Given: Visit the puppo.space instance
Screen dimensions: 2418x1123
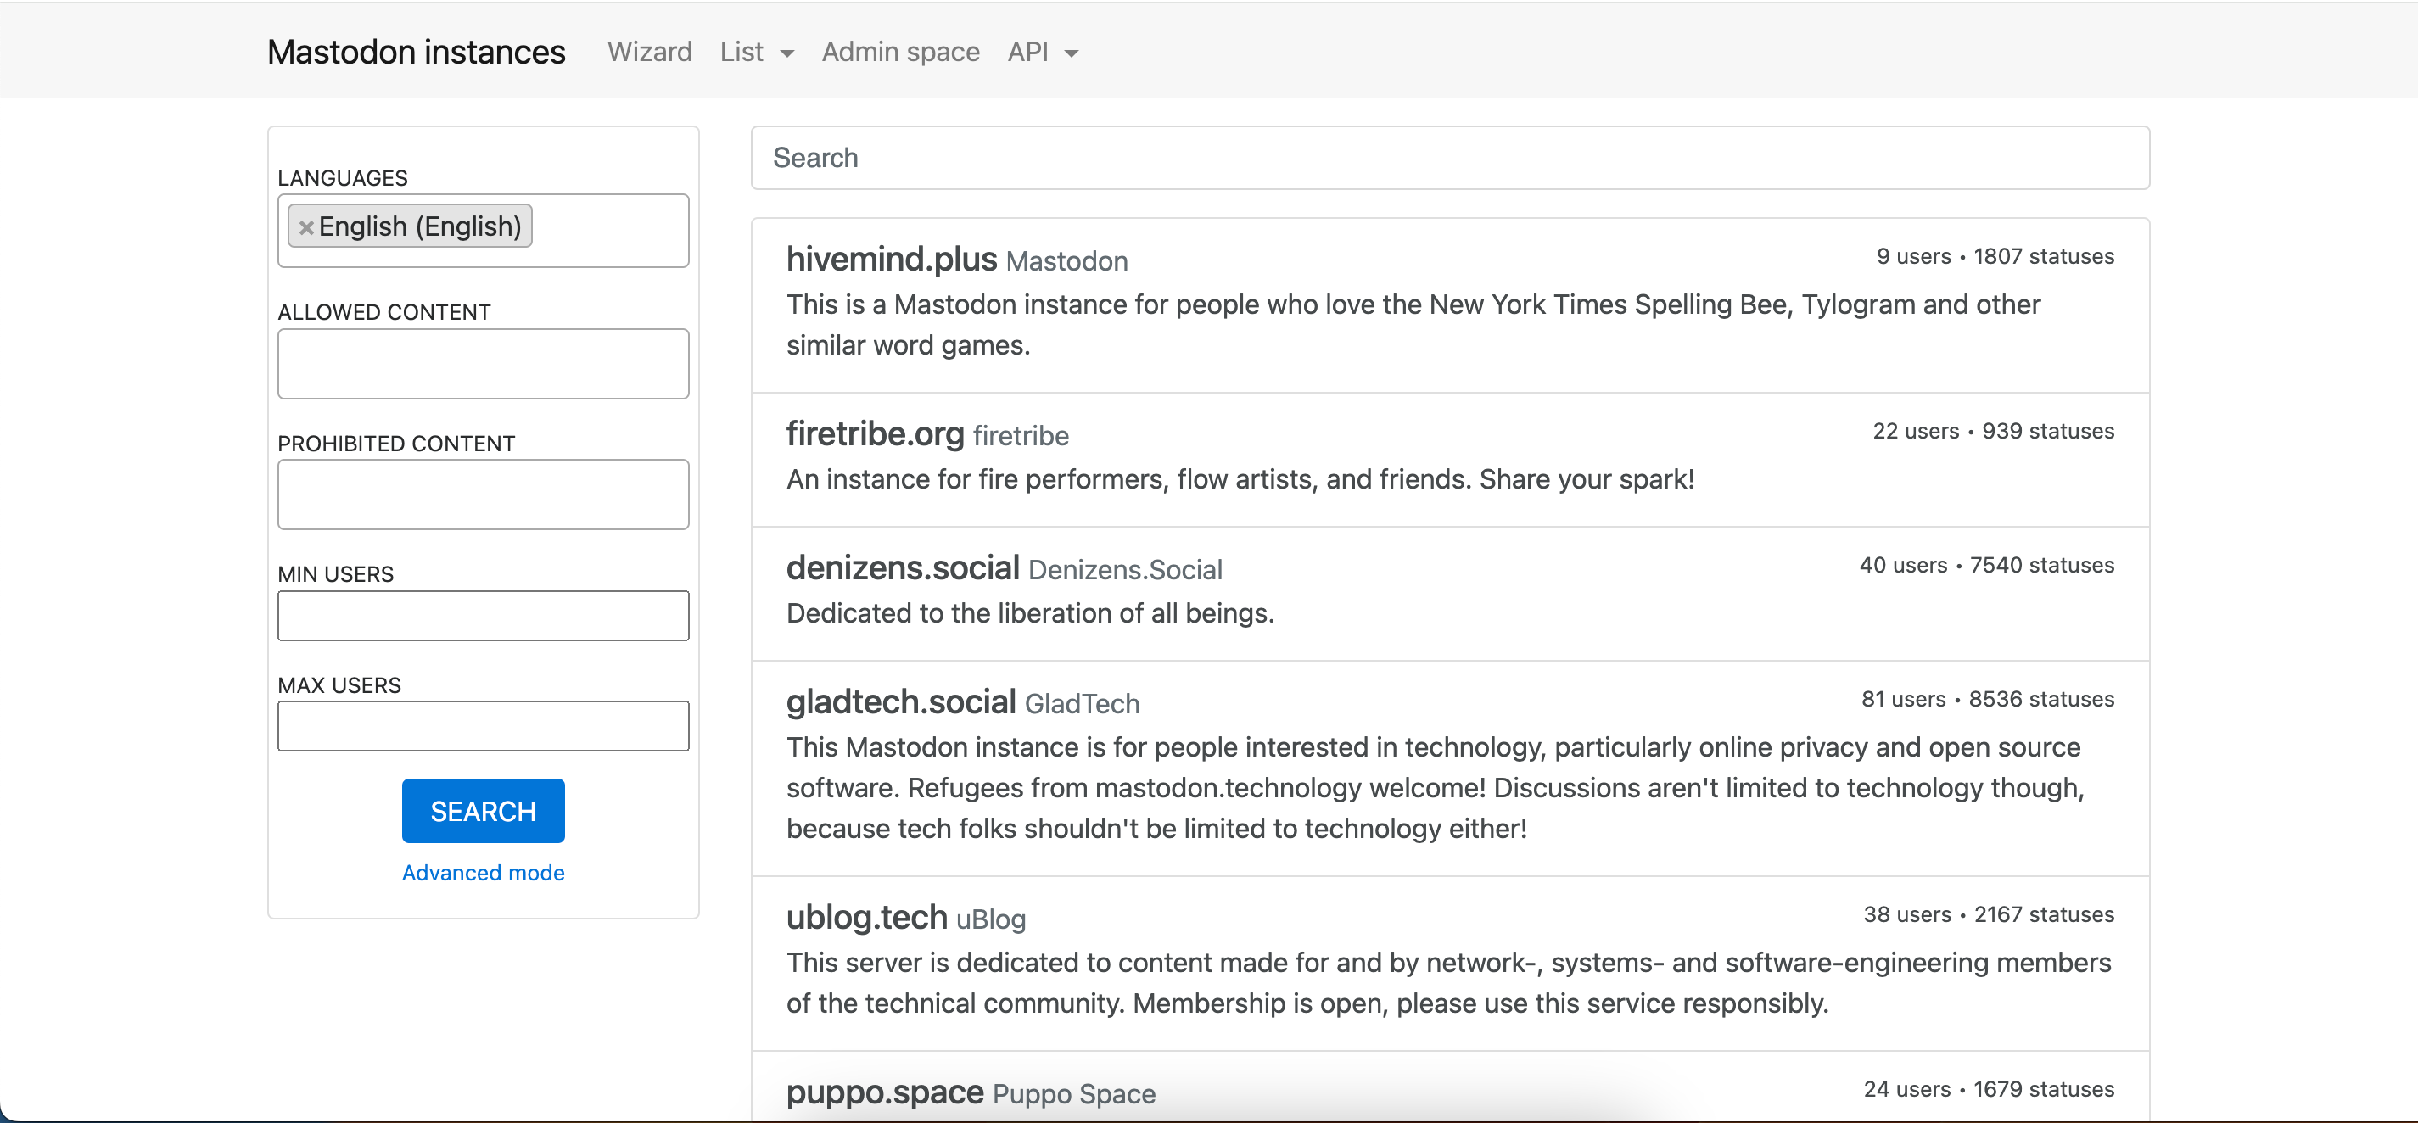Looking at the screenshot, I should pos(884,1092).
